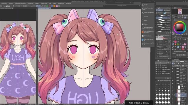Viewport: 188px width, 105px height.
Task: Apply Desenfoque gaussiano from quick access
Action: (148, 40)
